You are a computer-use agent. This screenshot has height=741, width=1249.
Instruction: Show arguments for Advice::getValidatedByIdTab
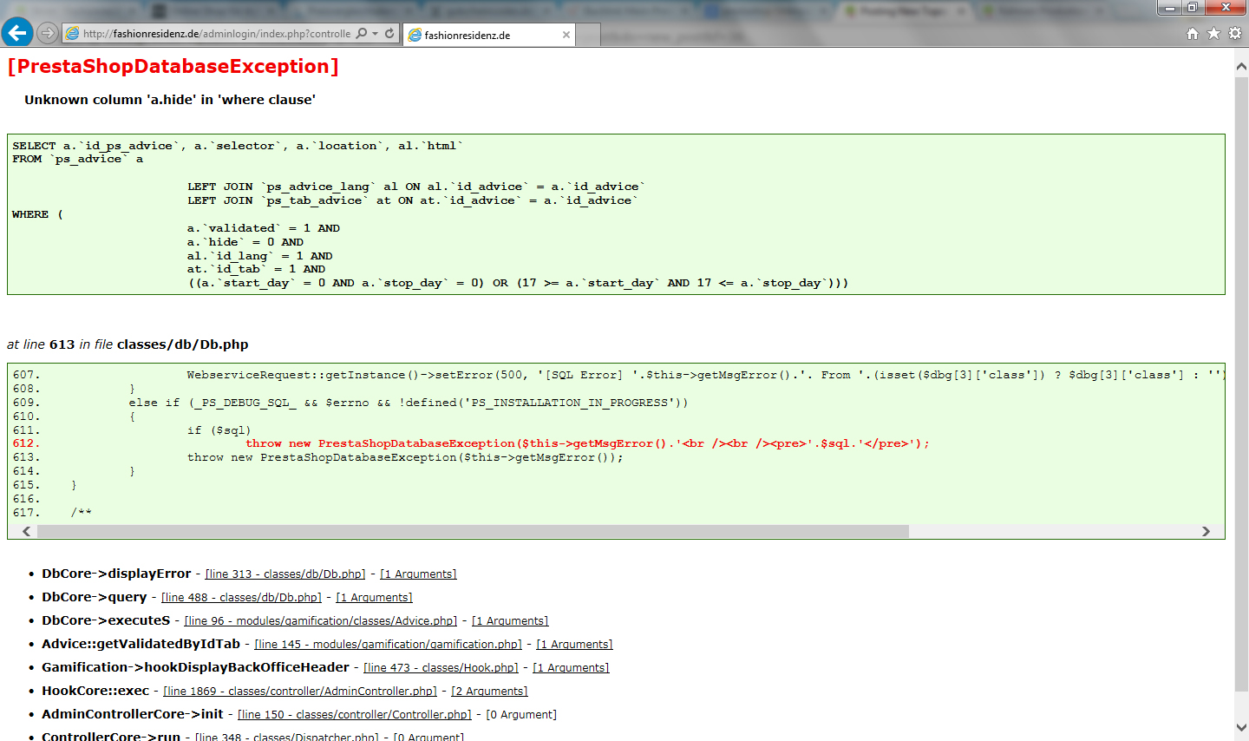point(574,645)
